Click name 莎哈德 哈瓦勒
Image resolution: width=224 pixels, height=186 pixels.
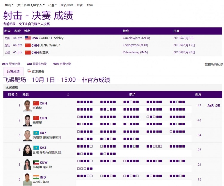pyautogui.click(x=42, y=167)
